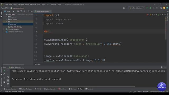Image resolution: width=169 pixels, height=95 pixels.
Task: Toggle soft-wrap in Run console
Action: (x=8, y=77)
